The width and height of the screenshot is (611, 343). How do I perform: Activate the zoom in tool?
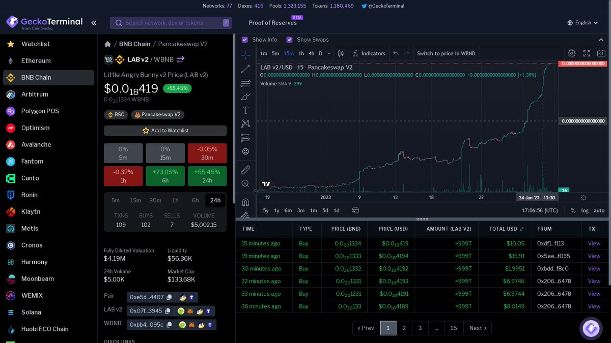(x=245, y=183)
